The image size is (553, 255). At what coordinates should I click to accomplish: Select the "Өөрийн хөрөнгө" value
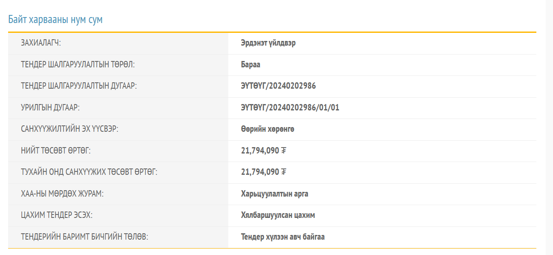[267, 129]
